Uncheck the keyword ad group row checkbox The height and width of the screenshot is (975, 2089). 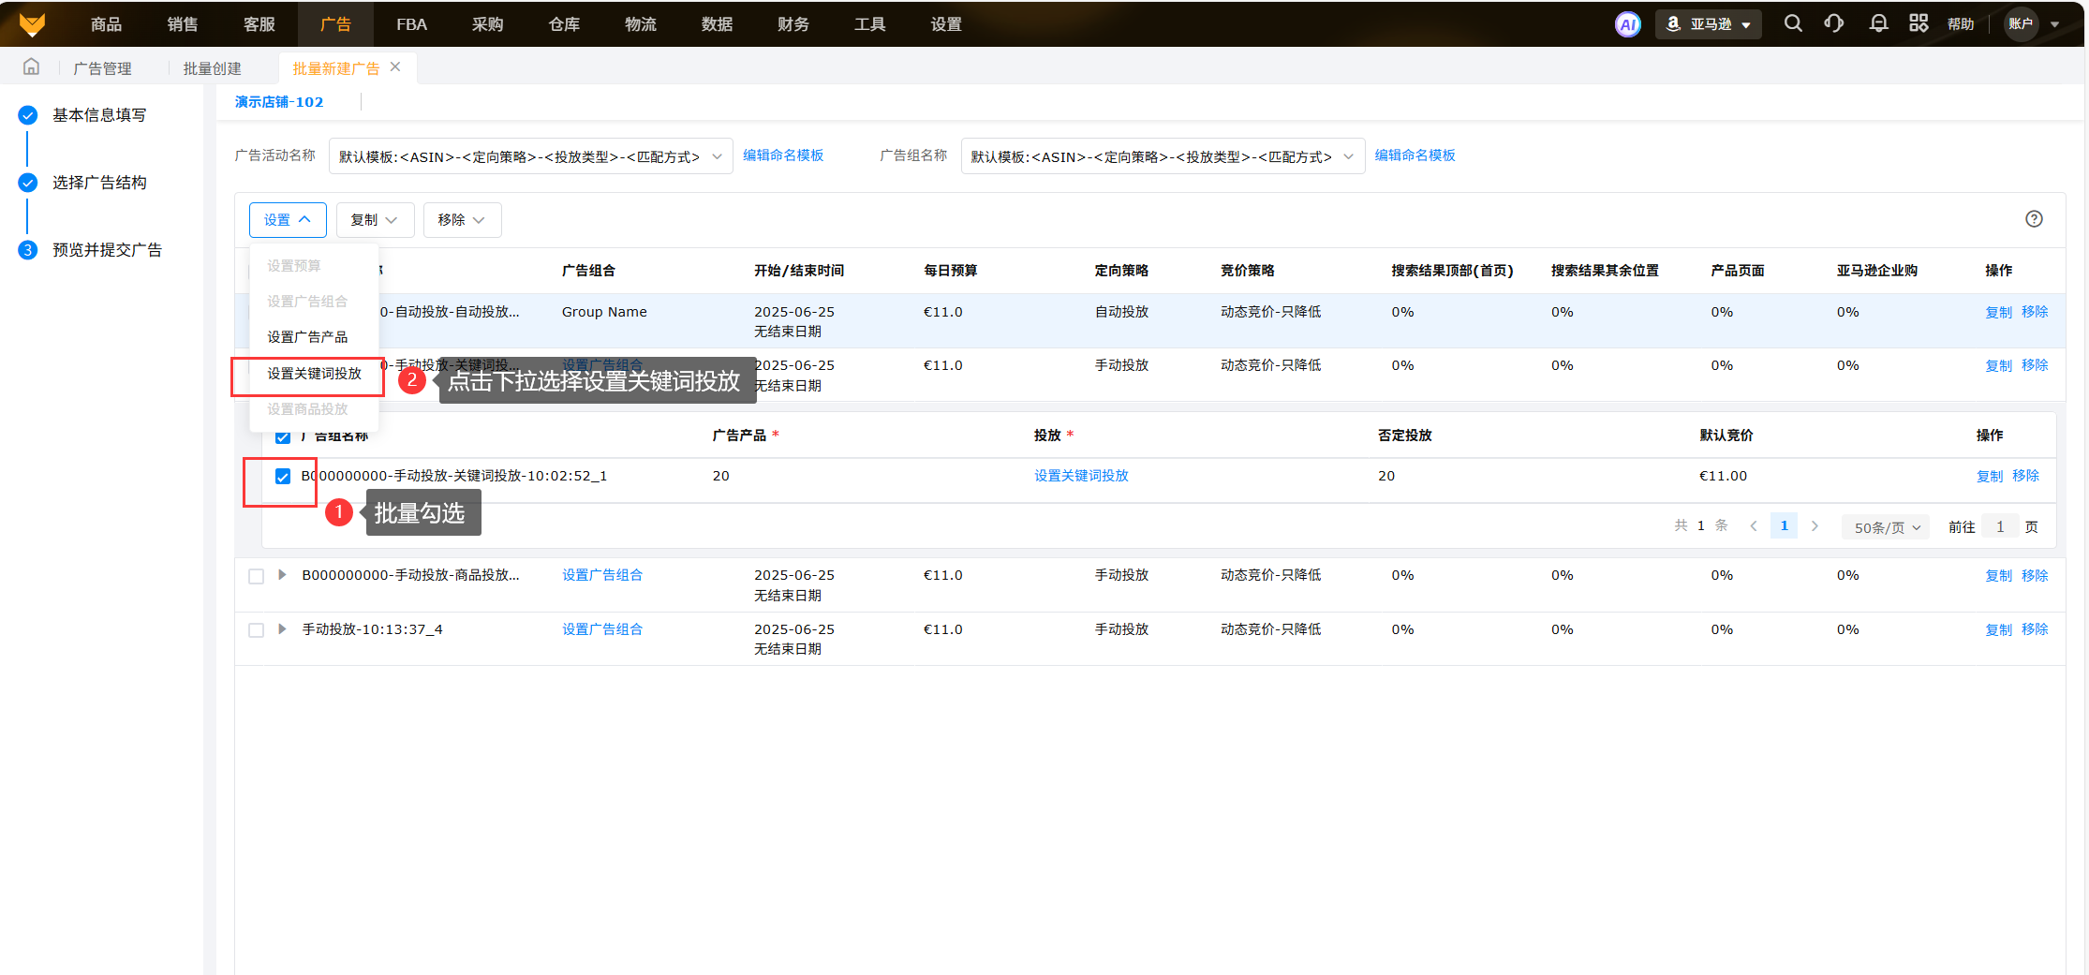tap(283, 477)
